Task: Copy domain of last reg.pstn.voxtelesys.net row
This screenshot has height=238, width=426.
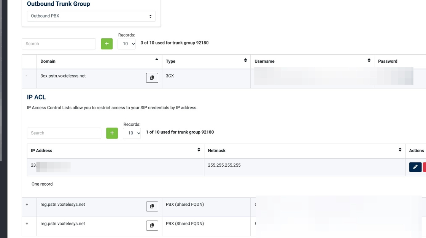Action: coord(152,225)
